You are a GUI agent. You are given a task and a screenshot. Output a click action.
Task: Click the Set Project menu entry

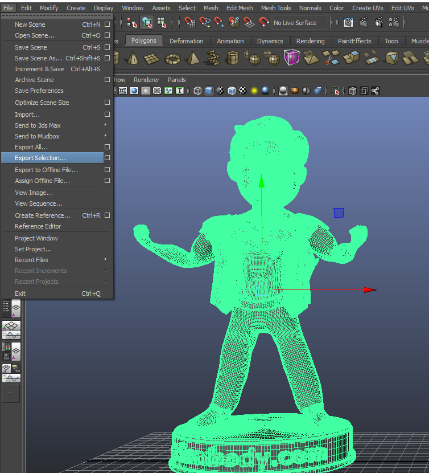[x=33, y=249]
